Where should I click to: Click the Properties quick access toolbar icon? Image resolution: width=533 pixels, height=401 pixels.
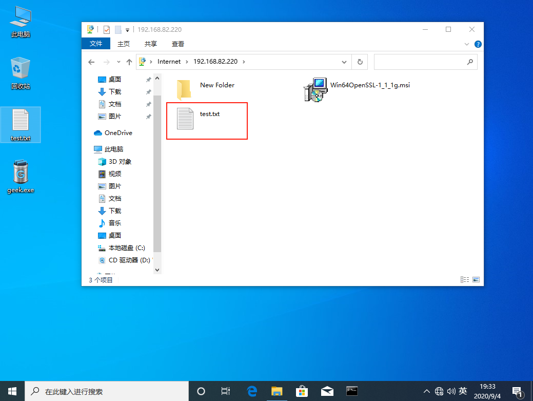pyautogui.click(x=106, y=30)
